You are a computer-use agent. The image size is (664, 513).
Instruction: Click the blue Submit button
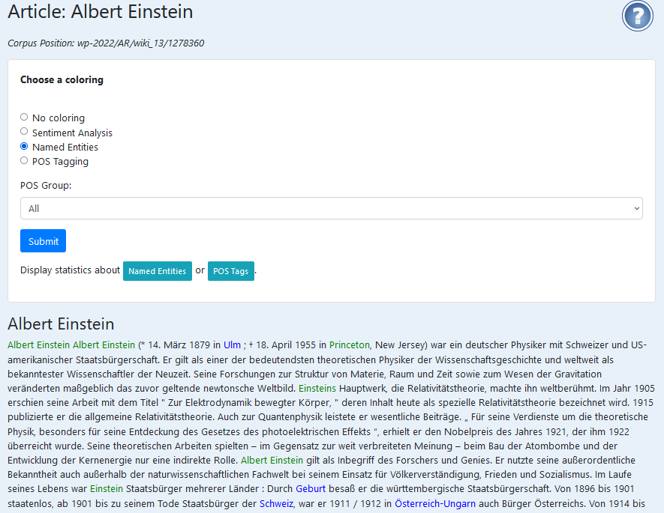pos(44,241)
